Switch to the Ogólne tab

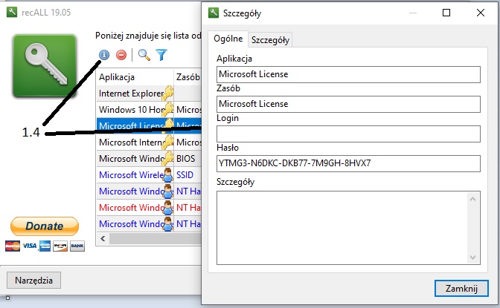coord(228,39)
